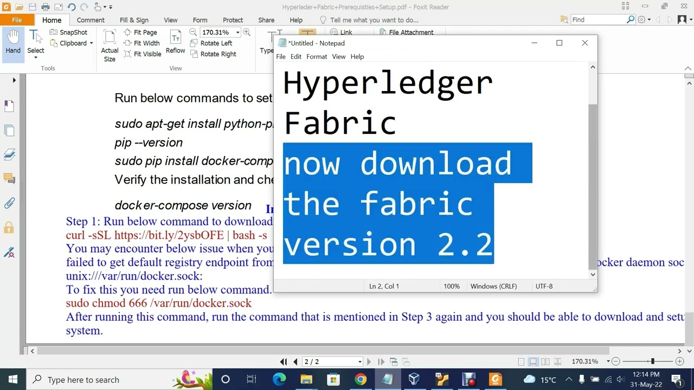Choose Fit Width view
The width and height of the screenshot is (694, 390).
(142, 43)
